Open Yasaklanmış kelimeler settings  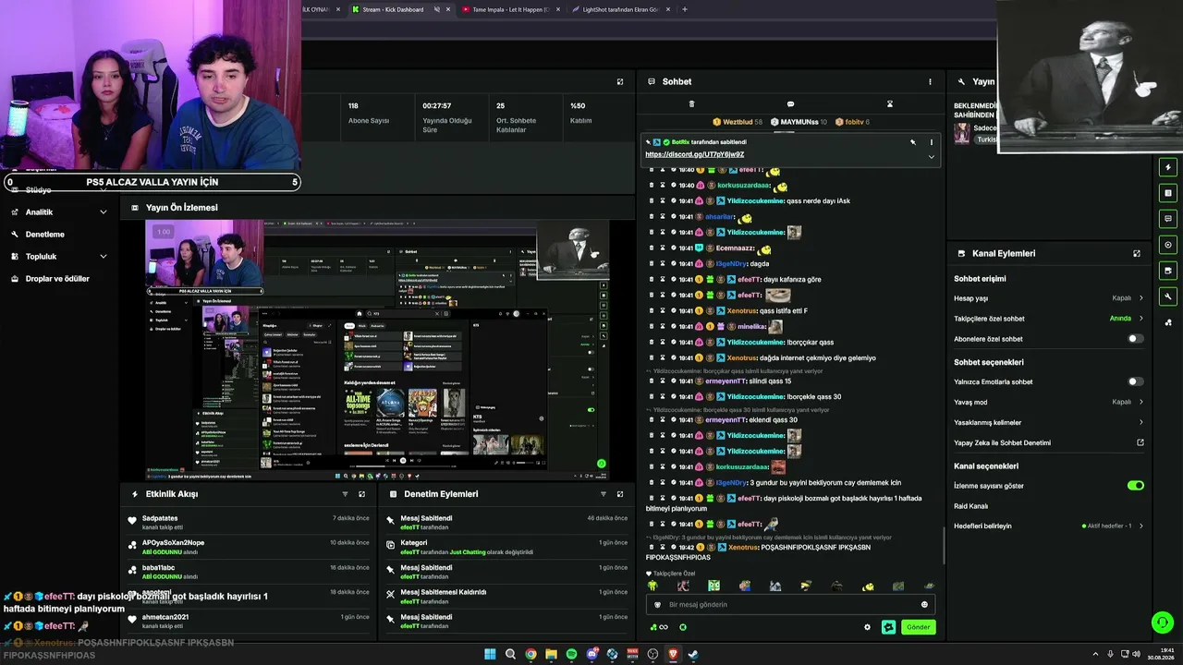click(1049, 422)
